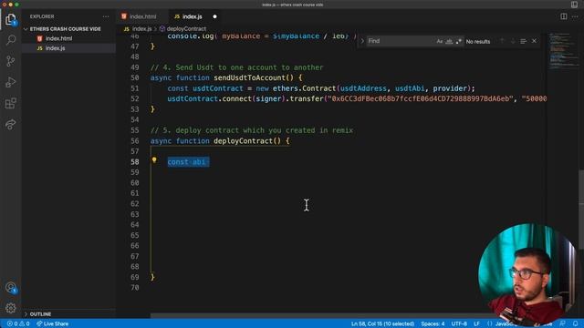Open the Run and Debug view

click(11, 82)
